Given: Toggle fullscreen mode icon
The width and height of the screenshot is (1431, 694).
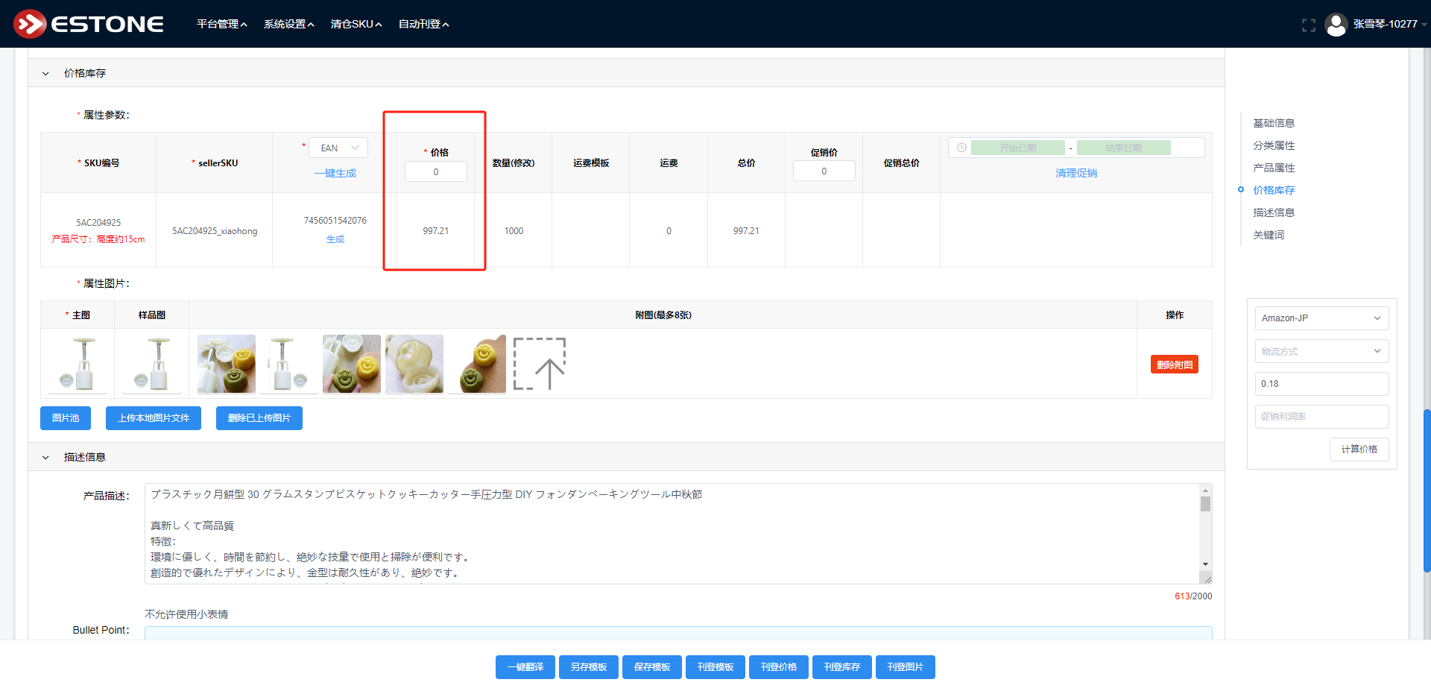Looking at the screenshot, I should click(1309, 25).
